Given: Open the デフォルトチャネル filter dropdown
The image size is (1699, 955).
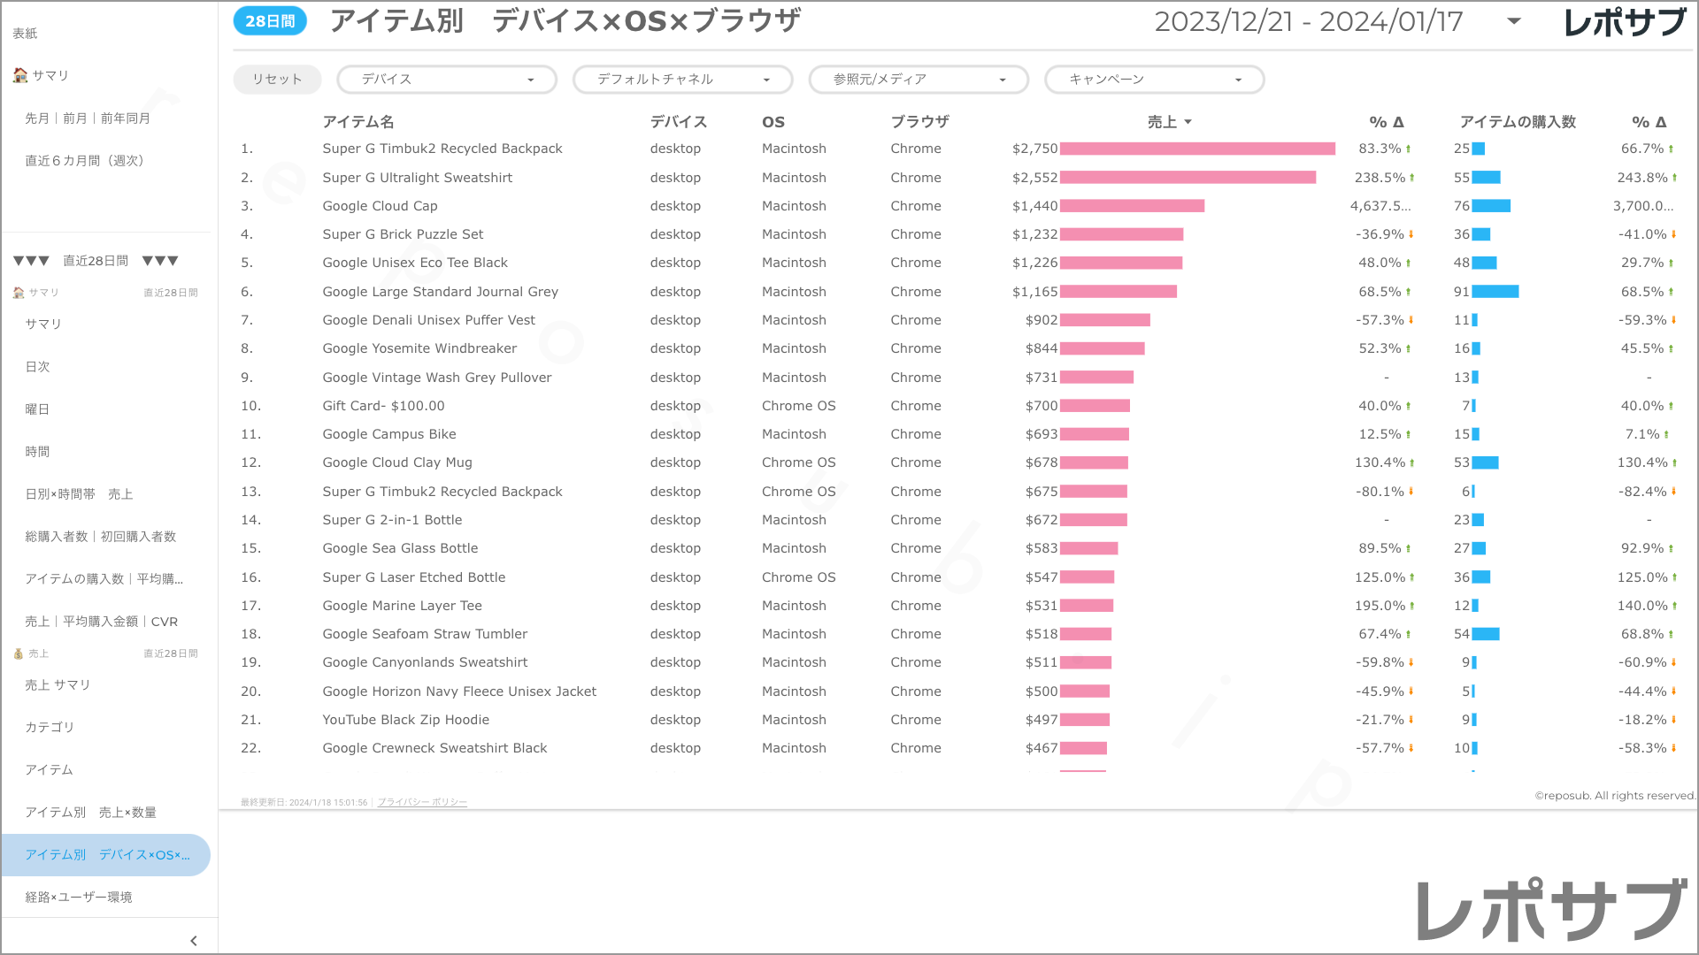Looking at the screenshot, I should click(682, 80).
